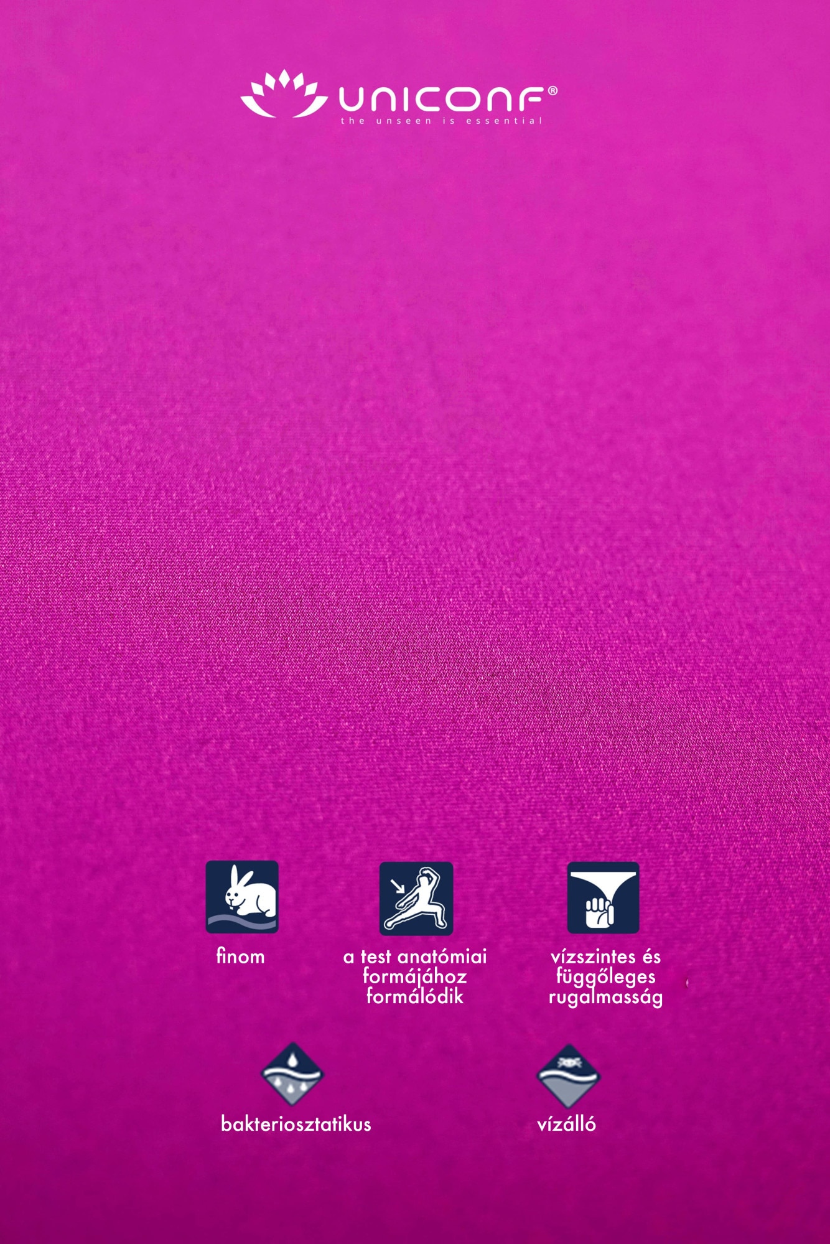Click the text line 'vízszintes és'
The image size is (830, 1244).
click(x=605, y=956)
